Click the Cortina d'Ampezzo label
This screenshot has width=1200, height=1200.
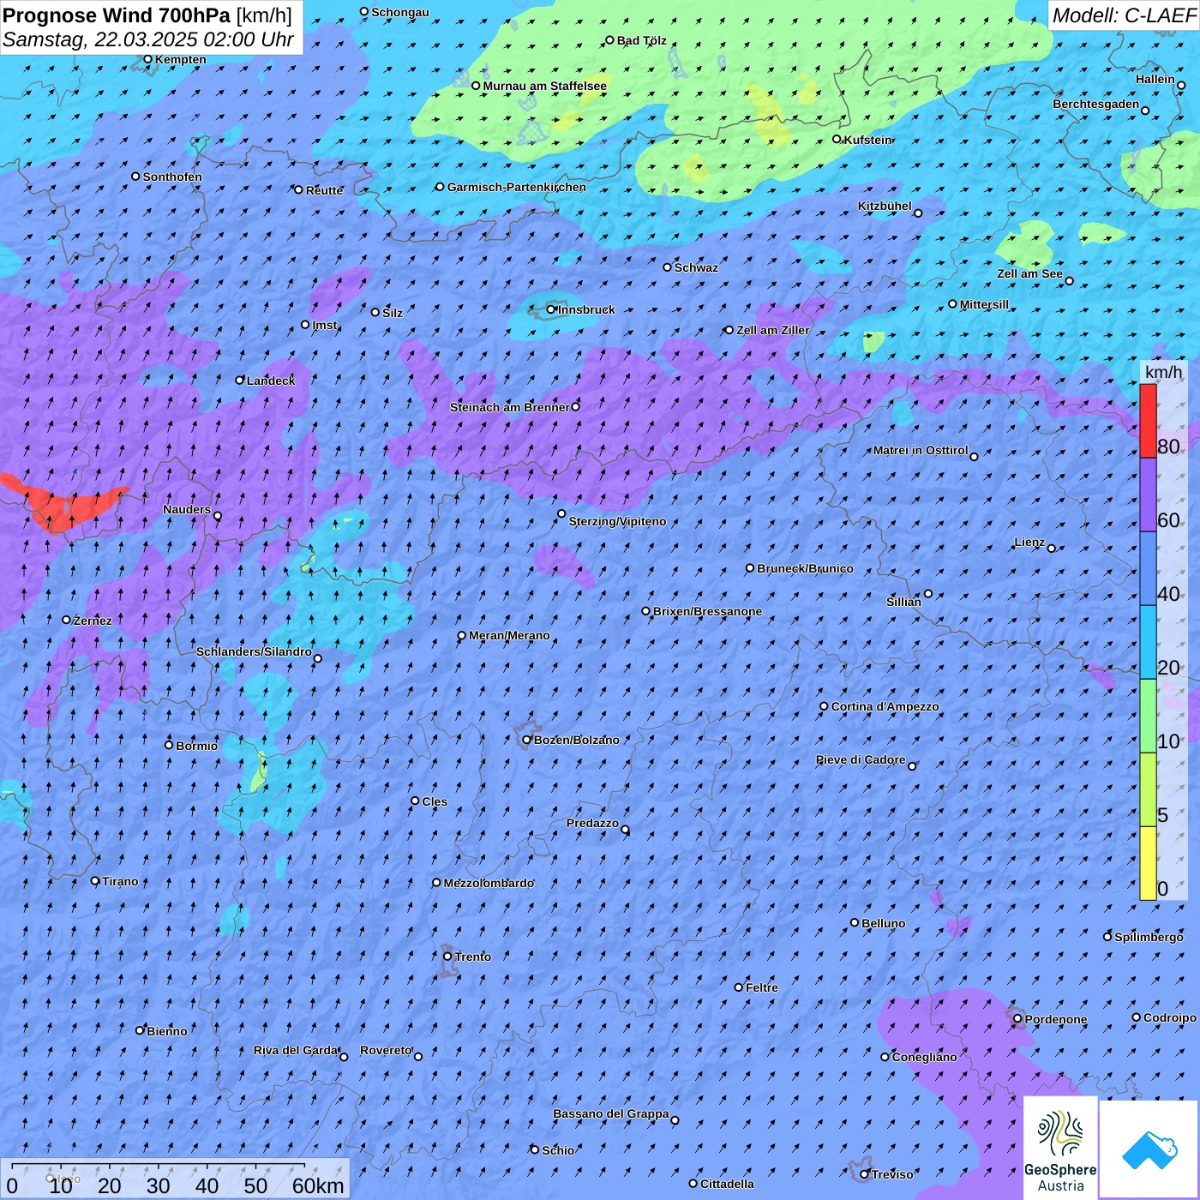885,706
